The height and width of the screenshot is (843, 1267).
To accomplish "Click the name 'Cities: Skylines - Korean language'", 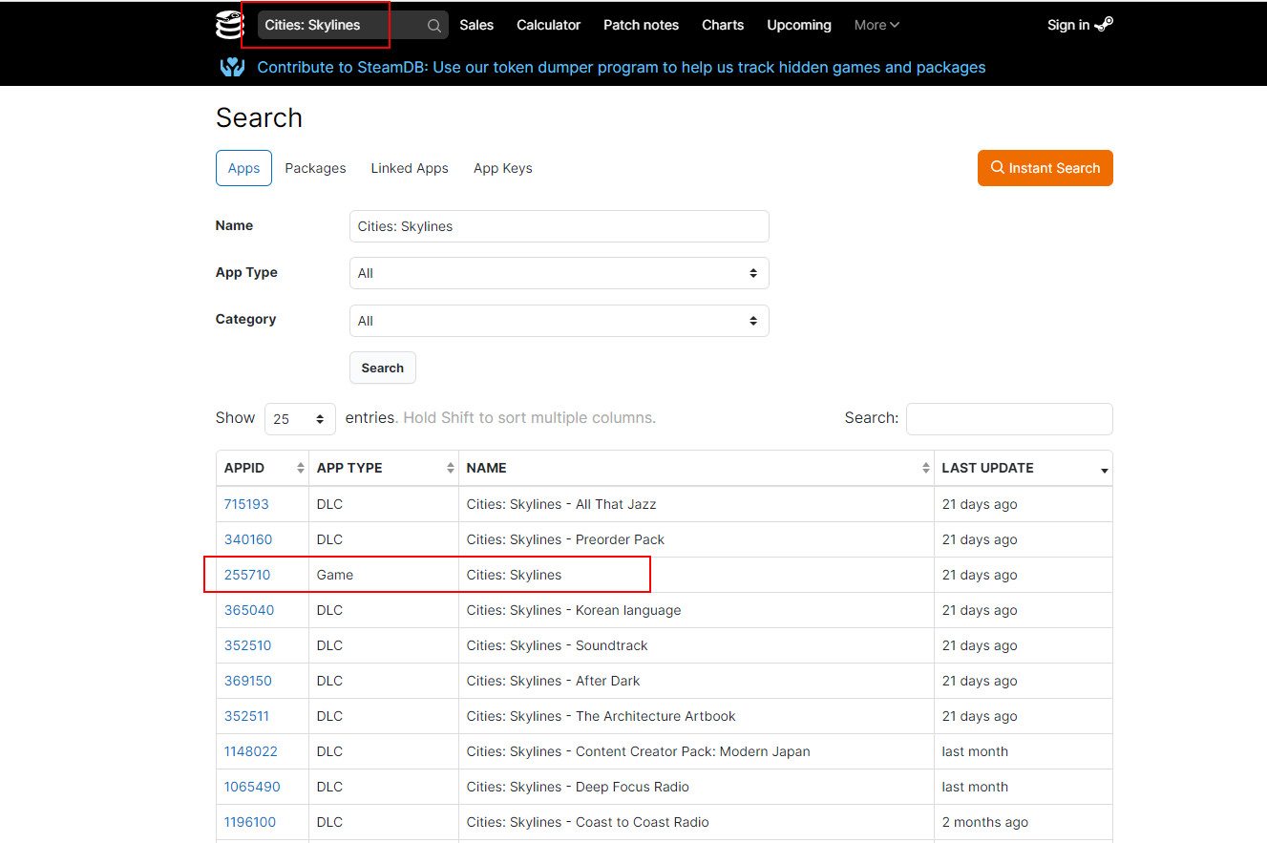I will click(574, 610).
